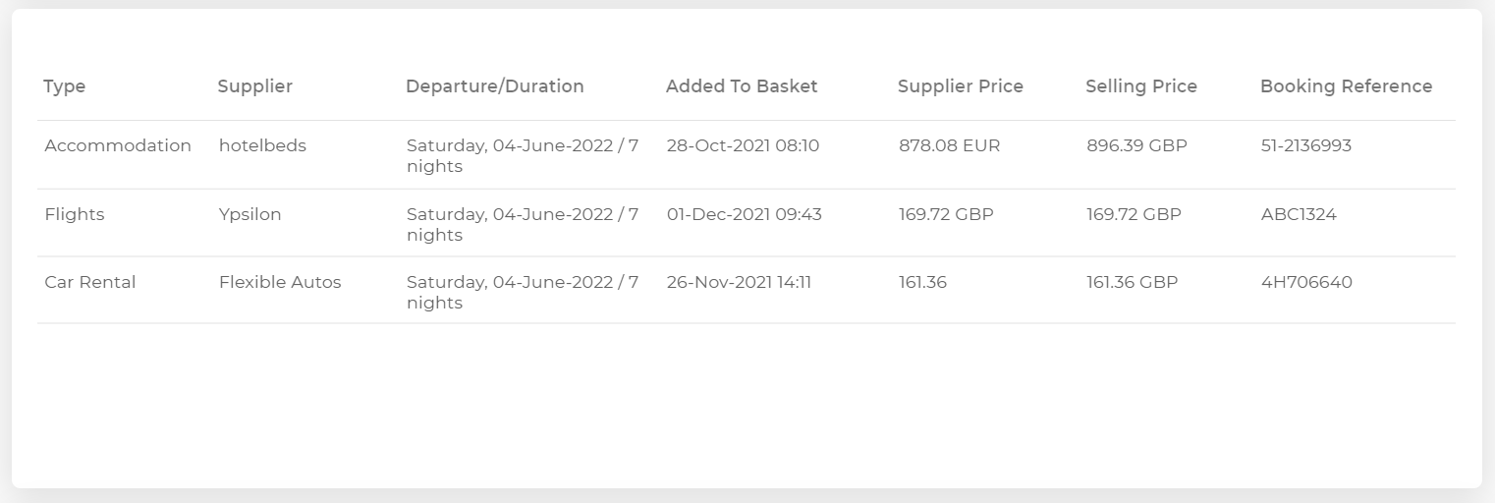
Task: Select the Flexible Autos supplier cell
Action: click(x=280, y=282)
